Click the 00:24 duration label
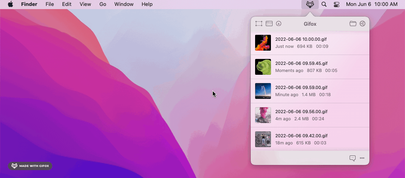 click(x=318, y=119)
